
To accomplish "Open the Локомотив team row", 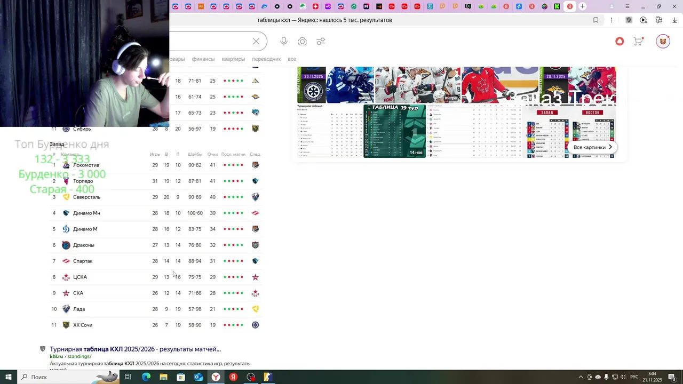I will point(155,165).
